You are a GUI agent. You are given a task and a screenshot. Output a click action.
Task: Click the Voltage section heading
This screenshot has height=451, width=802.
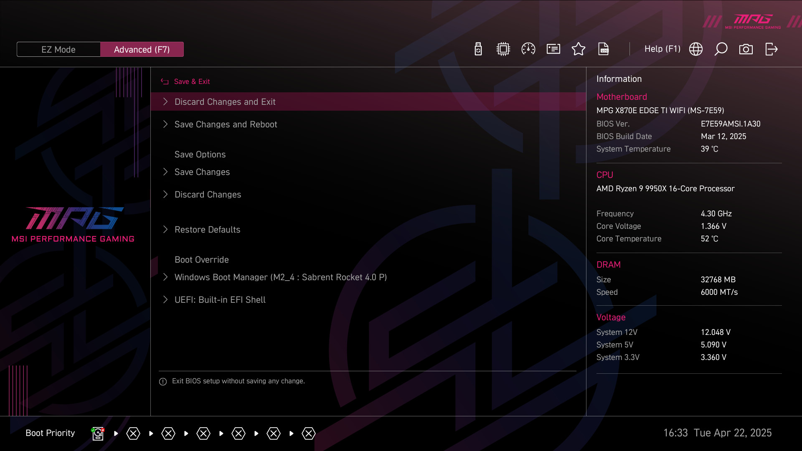[x=611, y=317]
